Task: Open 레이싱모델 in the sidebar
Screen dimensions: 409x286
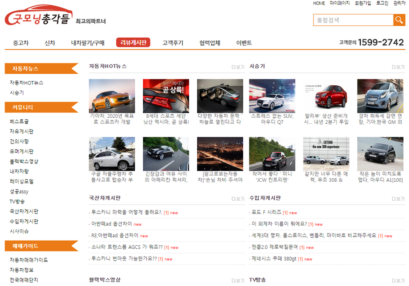Action: 22,181
